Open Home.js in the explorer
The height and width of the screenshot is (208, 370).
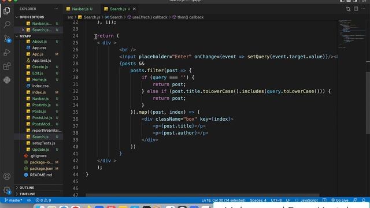click(39, 80)
